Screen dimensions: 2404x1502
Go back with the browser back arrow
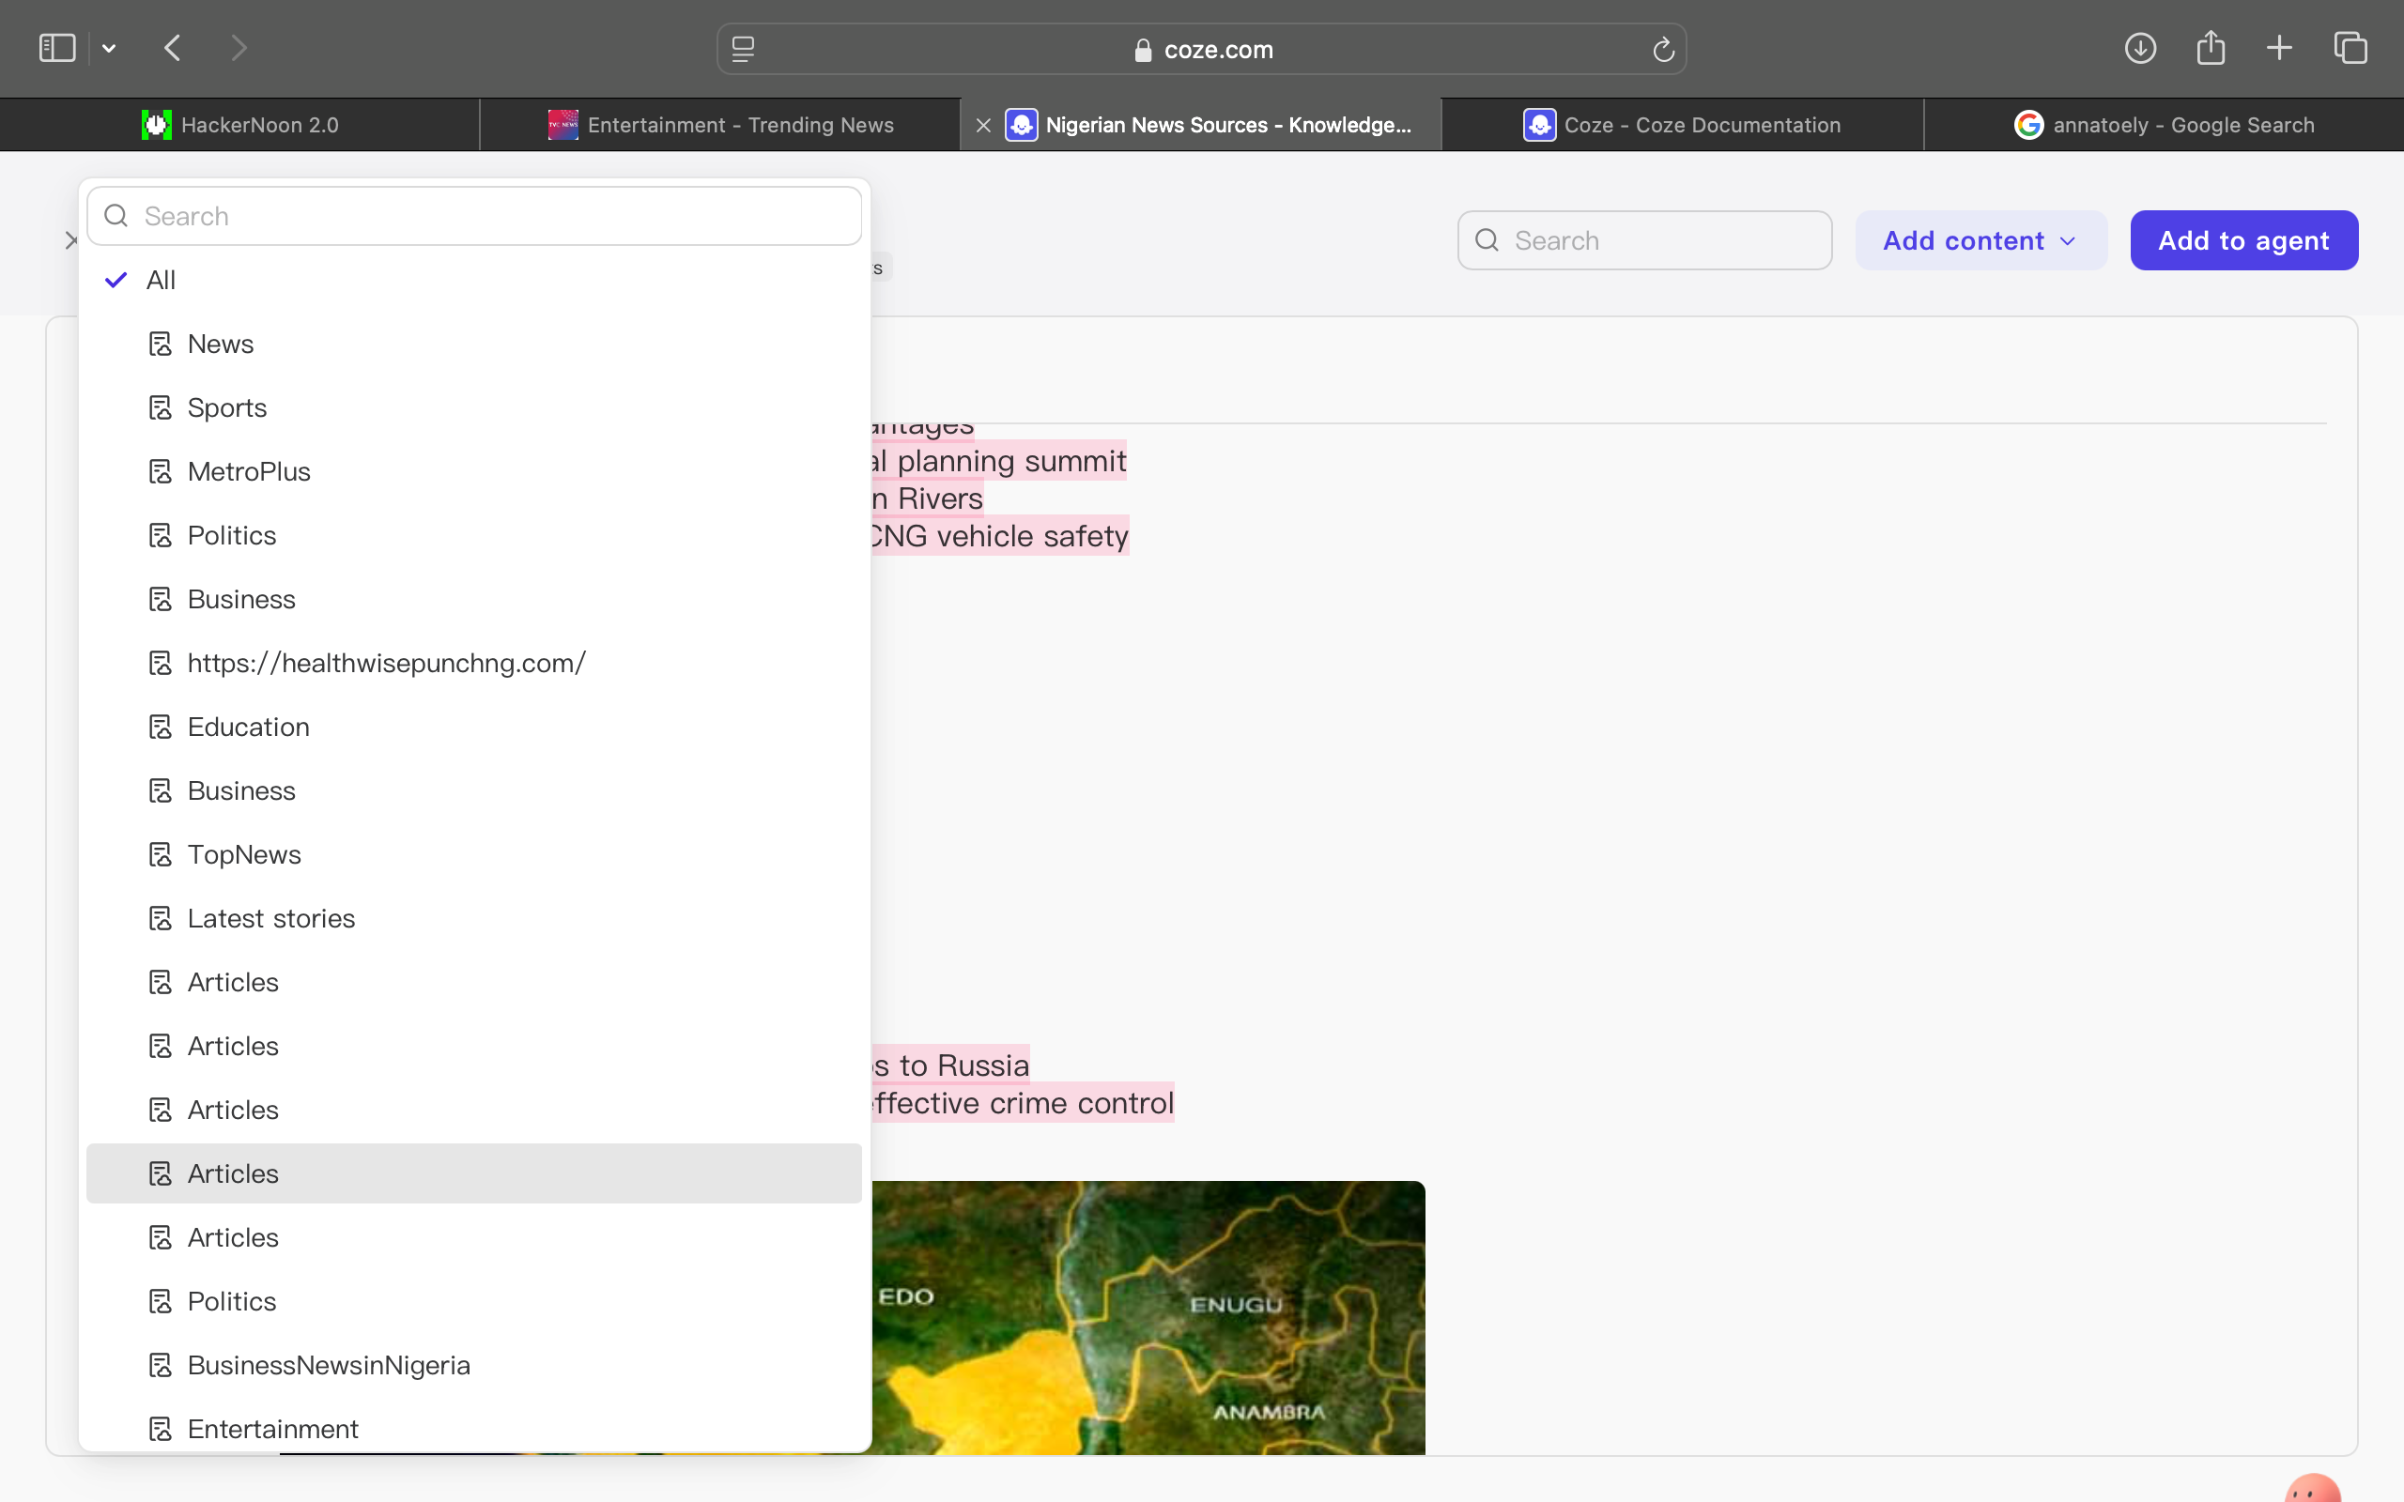pos(173,48)
